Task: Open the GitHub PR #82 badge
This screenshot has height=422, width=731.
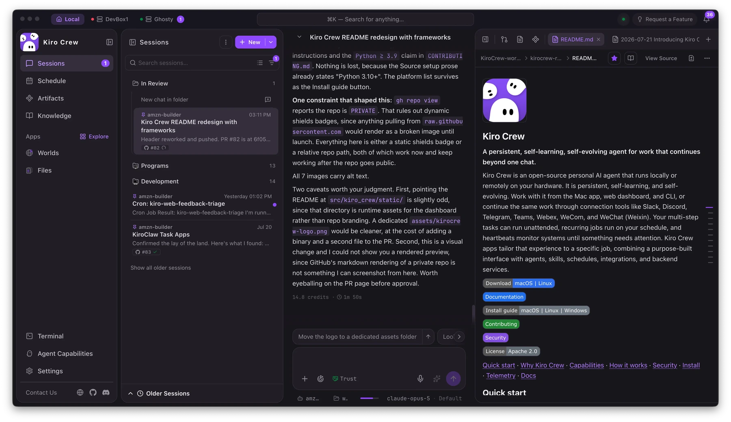Action: 155,148
